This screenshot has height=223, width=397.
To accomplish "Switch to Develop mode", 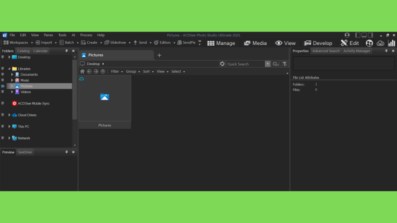I will pyautogui.click(x=318, y=43).
